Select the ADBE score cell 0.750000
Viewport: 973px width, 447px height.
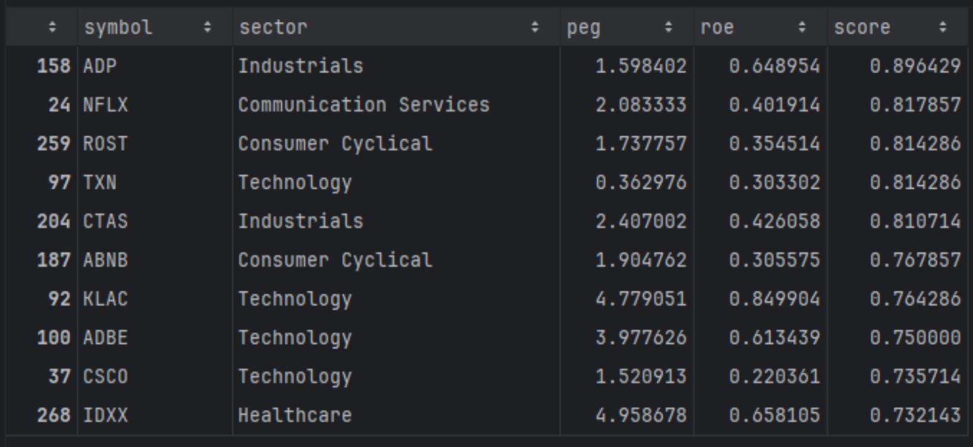[x=915, y=337]
